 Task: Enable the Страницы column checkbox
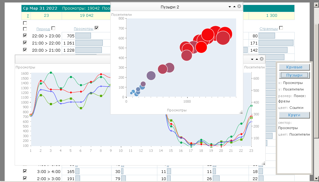tap(281, 28)
